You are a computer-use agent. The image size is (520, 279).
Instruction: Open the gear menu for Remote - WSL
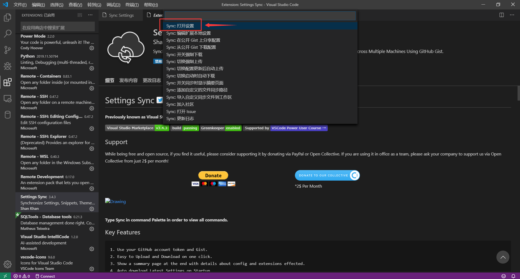click(92, 168)
